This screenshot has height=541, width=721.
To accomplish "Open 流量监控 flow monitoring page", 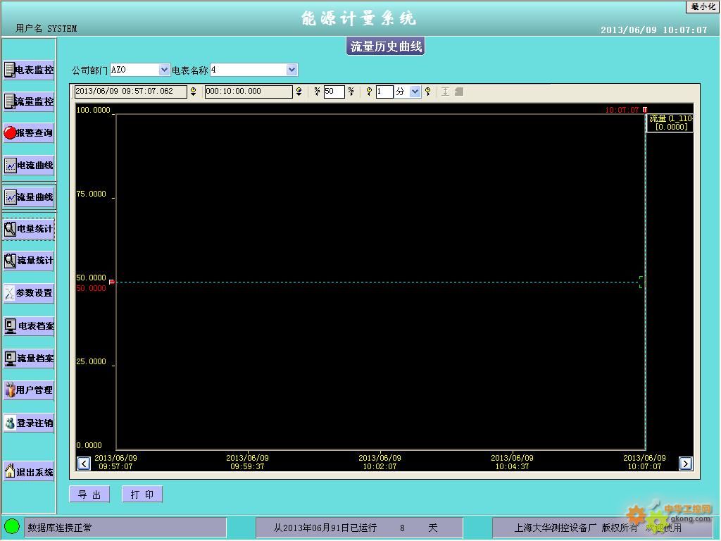I will (x=29, y=101).
